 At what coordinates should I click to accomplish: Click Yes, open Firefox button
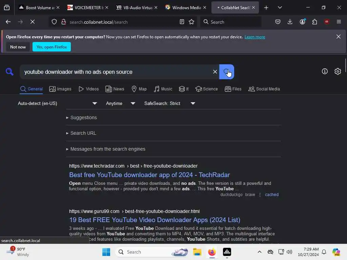[52, 47]
